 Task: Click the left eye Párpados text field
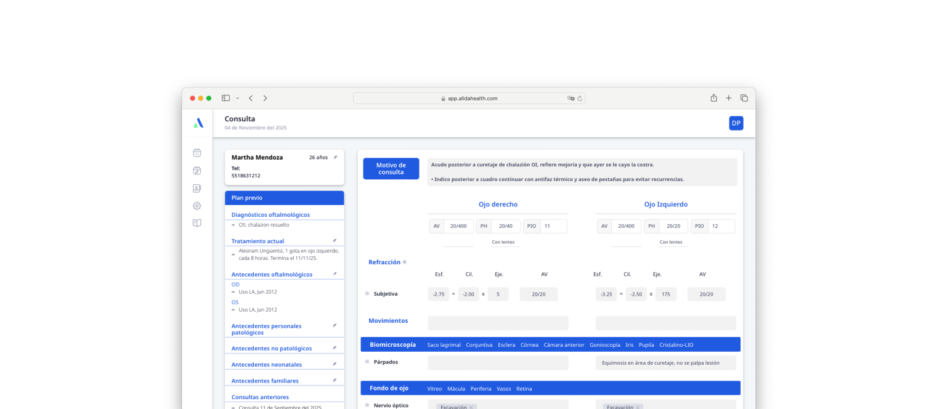click(x=665, y=363)
